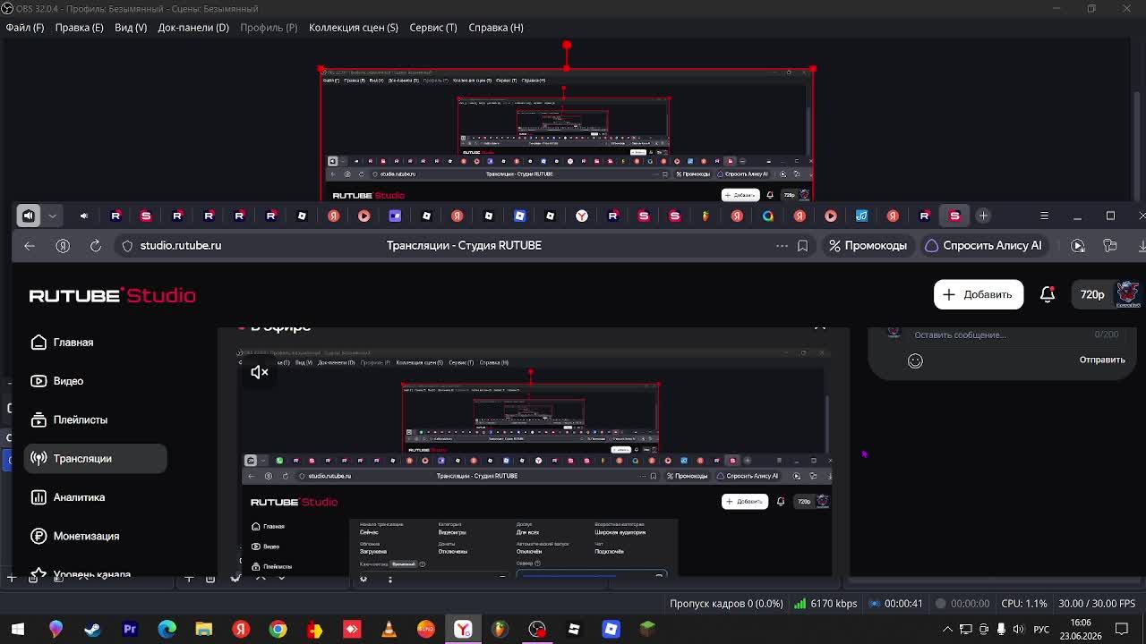The image size is (1146, 644).
Task: Open the browser hamburger menu
Action: [x=1044, y=216]
